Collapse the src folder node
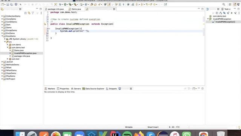This screenshot has width=241, height=136. pyautogui.click(x=5, y=42)
